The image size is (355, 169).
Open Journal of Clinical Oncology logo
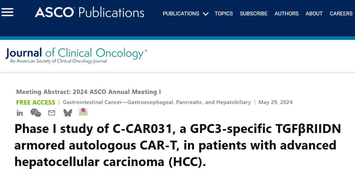click(x=76, y=55)
